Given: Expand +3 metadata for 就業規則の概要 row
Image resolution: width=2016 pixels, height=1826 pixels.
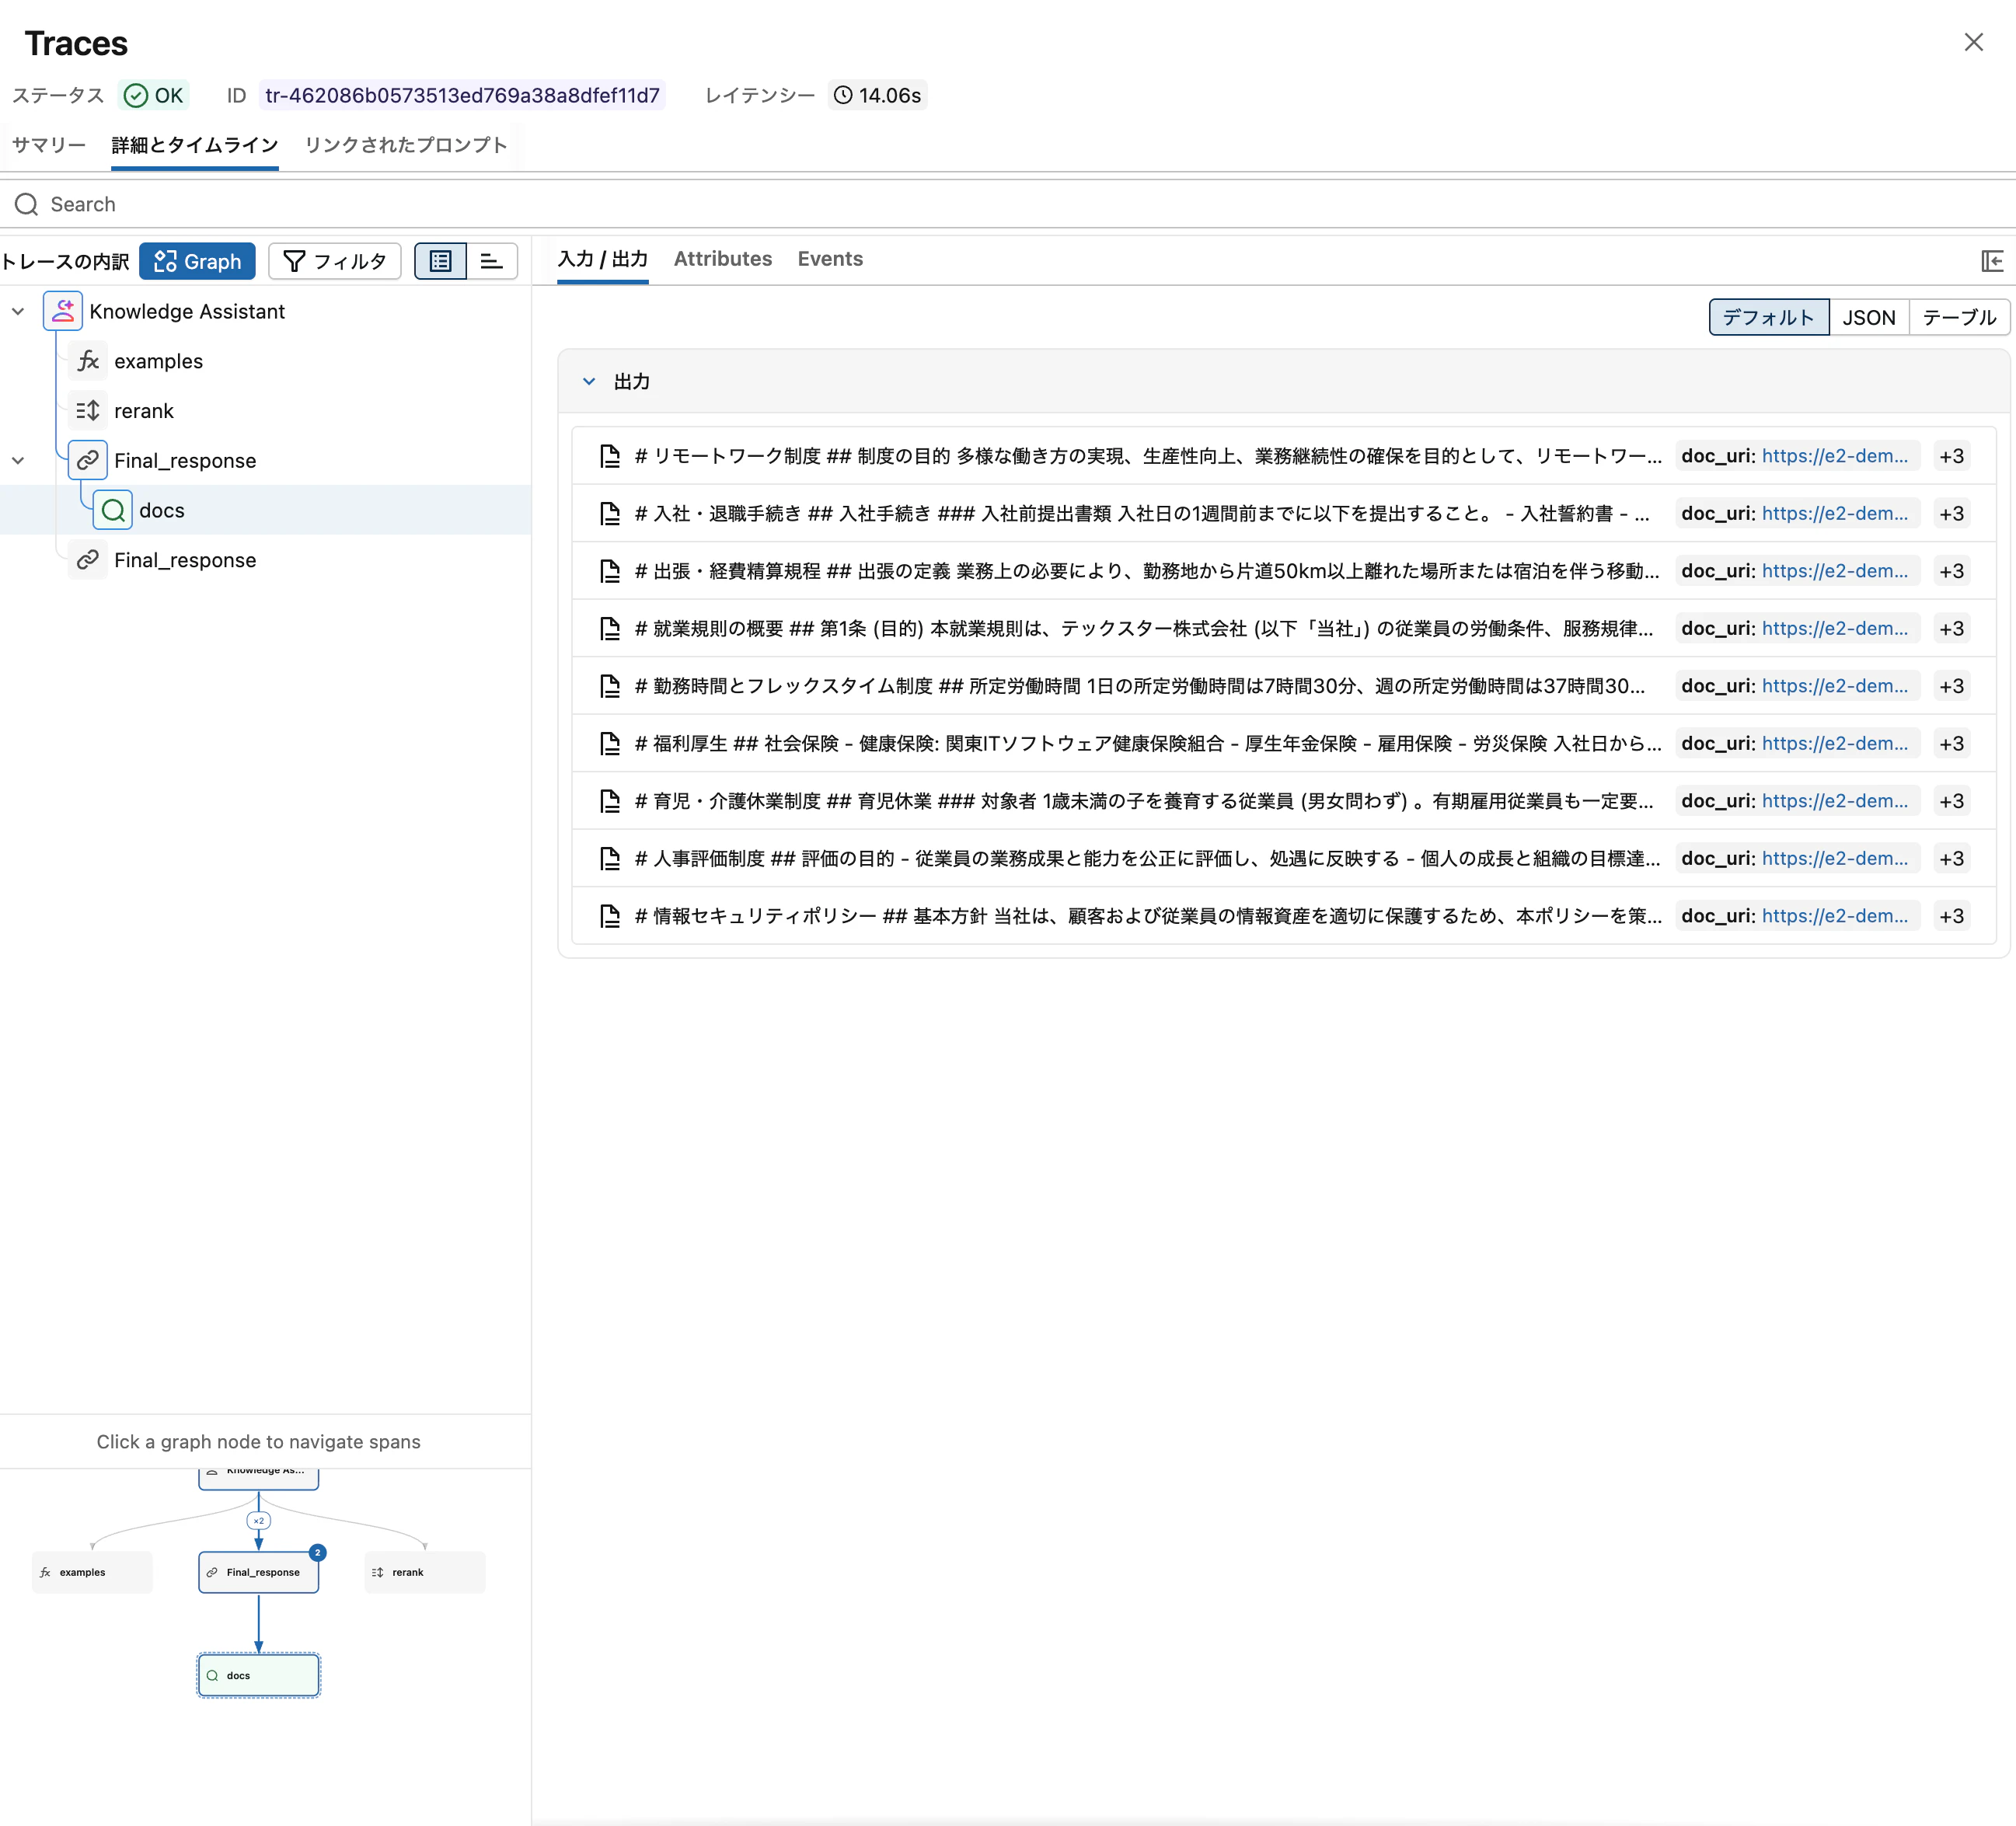Looking at the screenshot, I should (x=1951, y=629).
